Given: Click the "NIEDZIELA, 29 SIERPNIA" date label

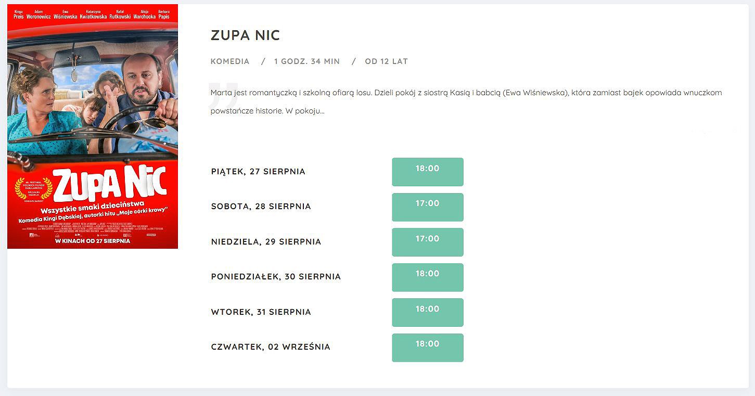Looking at the screenshot, I should pos(266,242).
